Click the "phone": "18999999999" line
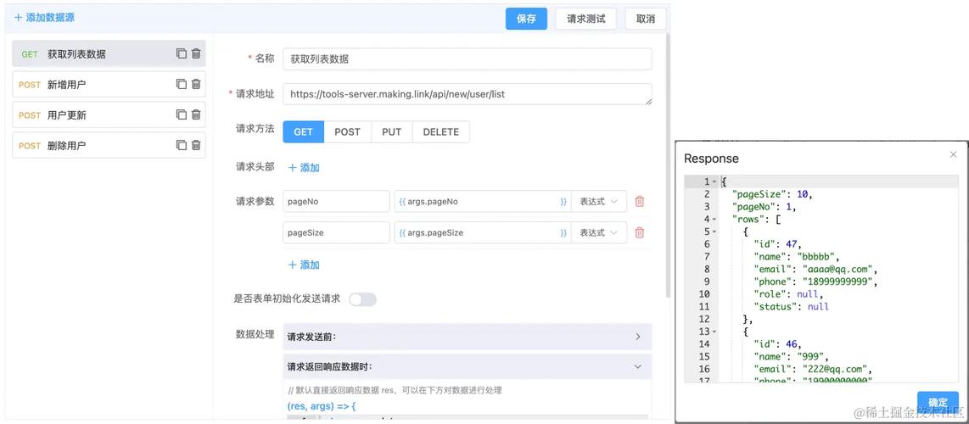969x424 pixels. pyautogui.click(x=815, y=282)
